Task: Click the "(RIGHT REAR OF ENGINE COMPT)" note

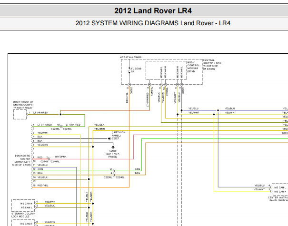Action: (x=23, y=103)
